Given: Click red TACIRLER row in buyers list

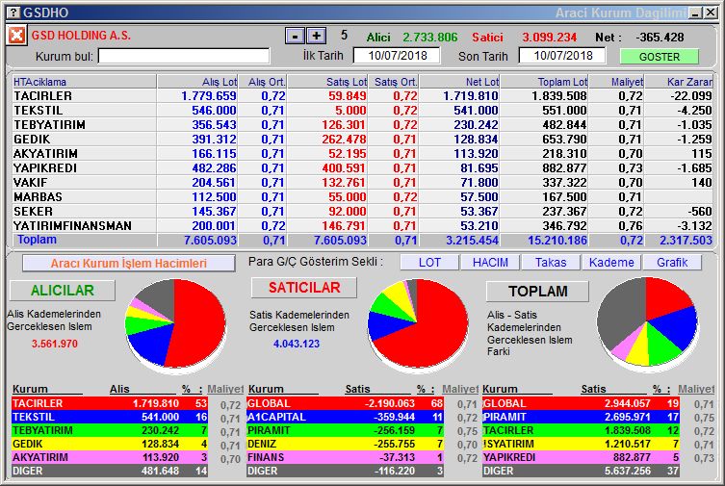Looking at the screenshot, I should [110, 403].
